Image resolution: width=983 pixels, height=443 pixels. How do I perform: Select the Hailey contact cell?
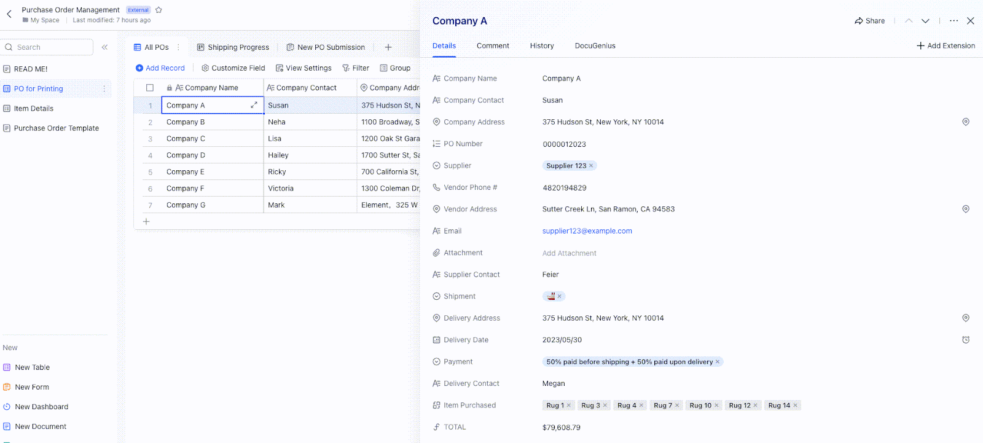(x=310, y=155)
